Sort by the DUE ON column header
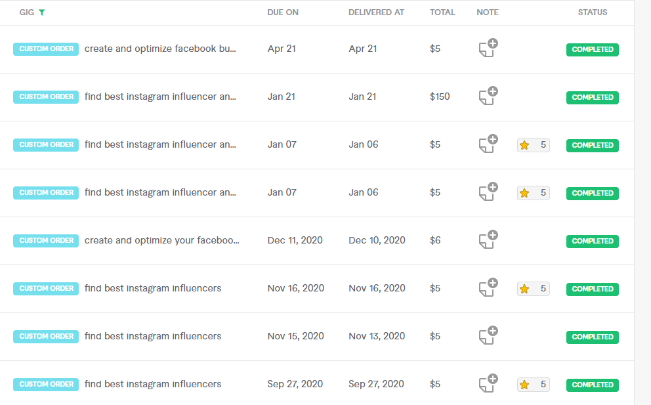The width and height of the screenshot is (651, 405). pyautogui.click(x=283, y=12)
